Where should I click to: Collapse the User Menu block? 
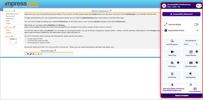point(14,11)
